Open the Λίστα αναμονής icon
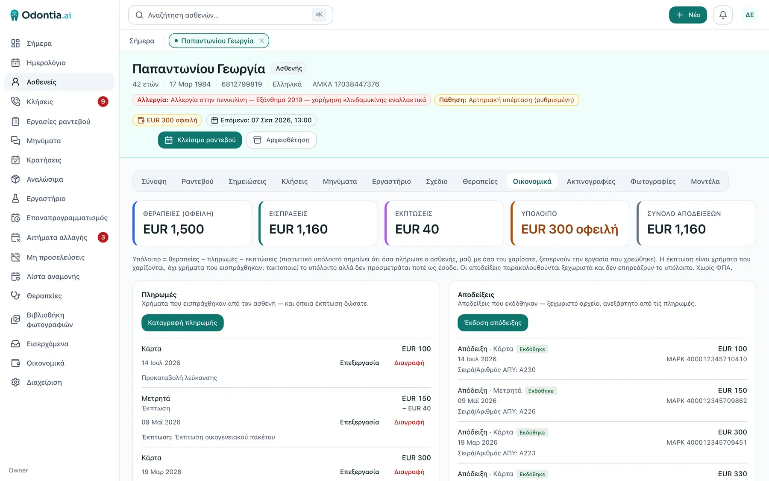 [x=15, y=277]
